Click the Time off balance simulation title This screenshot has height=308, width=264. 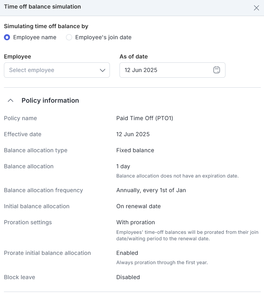(42, 7)
